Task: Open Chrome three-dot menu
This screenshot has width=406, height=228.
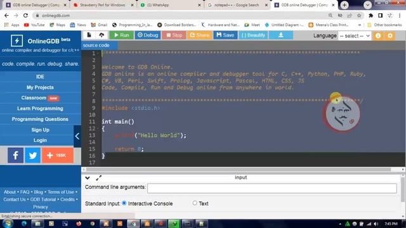Action: click(400, 15)
